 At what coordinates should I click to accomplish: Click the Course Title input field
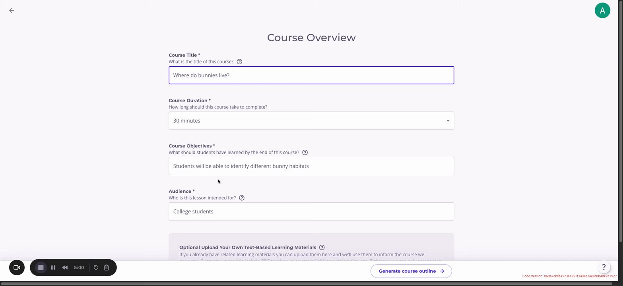311,75
